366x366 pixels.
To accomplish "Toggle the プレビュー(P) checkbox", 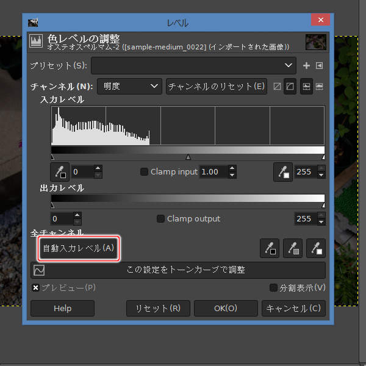I will (x=35, y=288).
